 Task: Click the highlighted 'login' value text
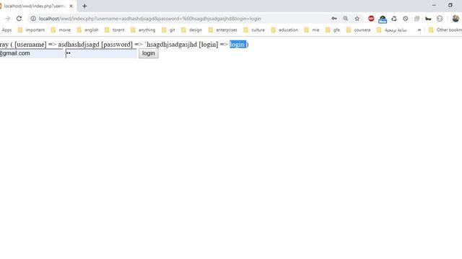[237, 45]
